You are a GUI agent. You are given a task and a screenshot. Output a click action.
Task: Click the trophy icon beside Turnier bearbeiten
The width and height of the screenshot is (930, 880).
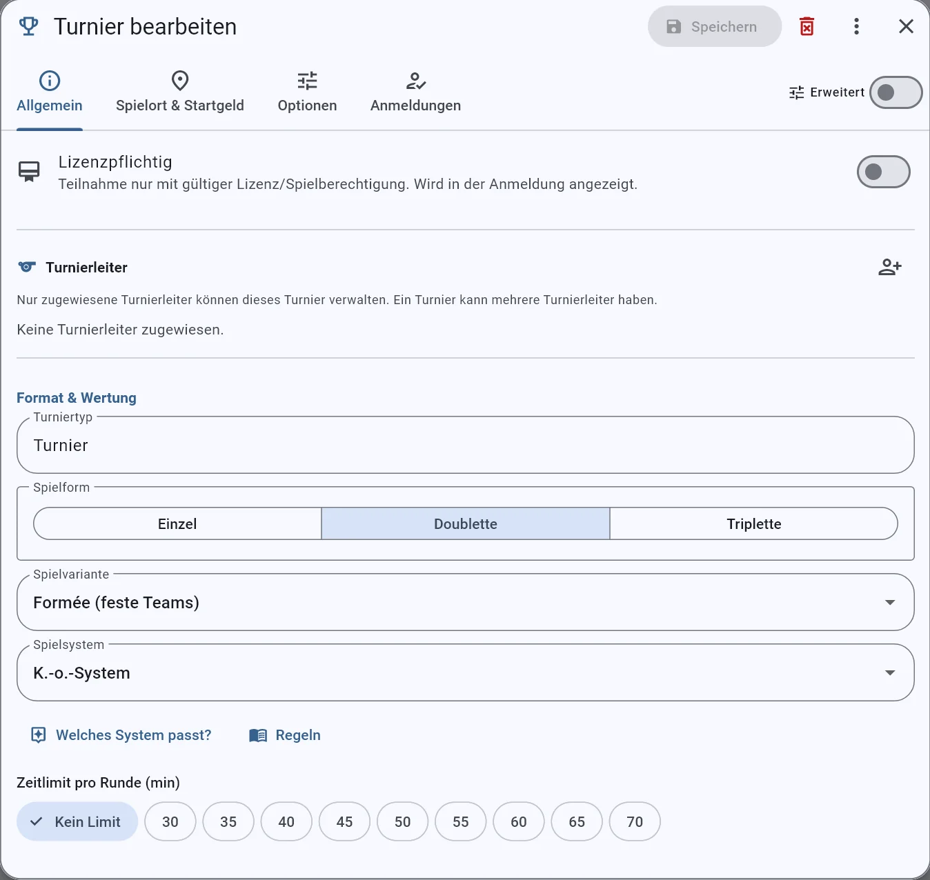(28, 26)
